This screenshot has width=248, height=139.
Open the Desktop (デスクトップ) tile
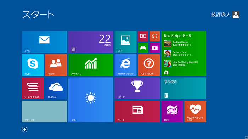(44, 111)
